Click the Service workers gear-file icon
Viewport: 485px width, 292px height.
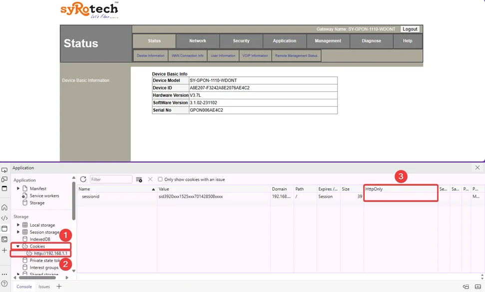pyautogui.click(x=25, y=196)
